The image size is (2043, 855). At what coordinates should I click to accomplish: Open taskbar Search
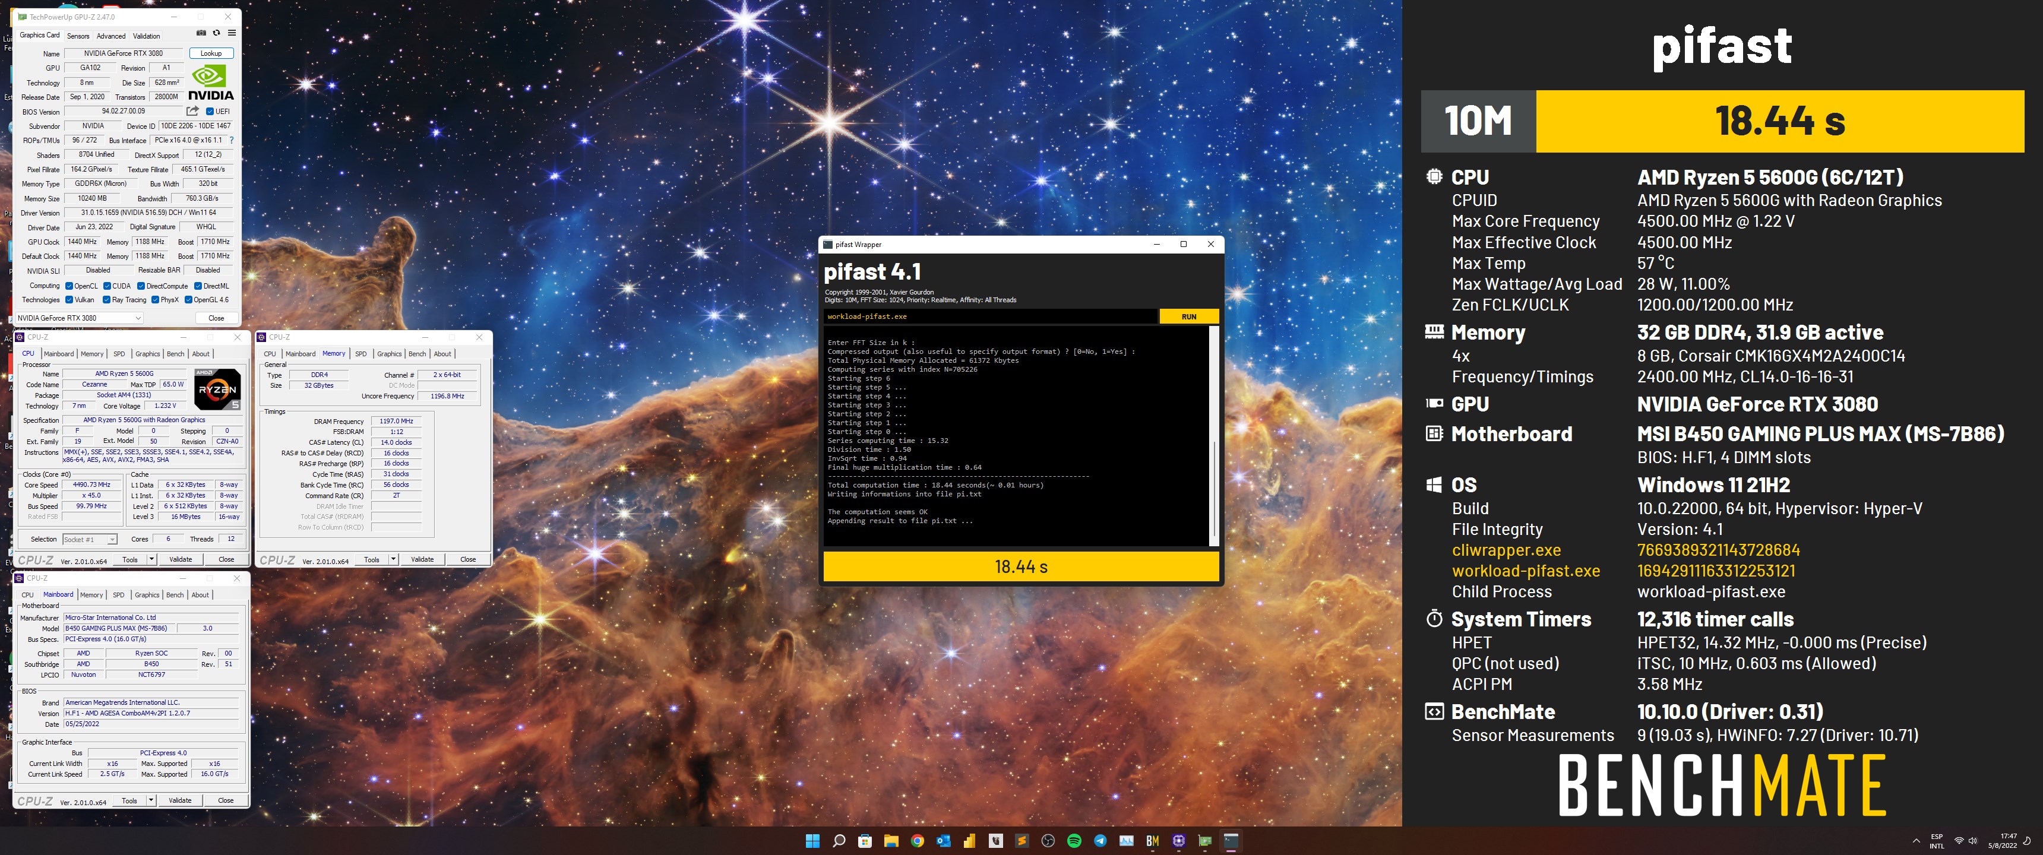[x=839, y=841]
